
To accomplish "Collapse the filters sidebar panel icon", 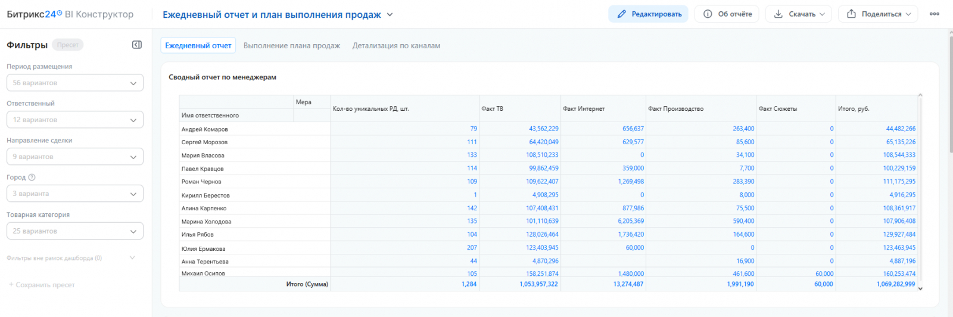I will [137, 45].
